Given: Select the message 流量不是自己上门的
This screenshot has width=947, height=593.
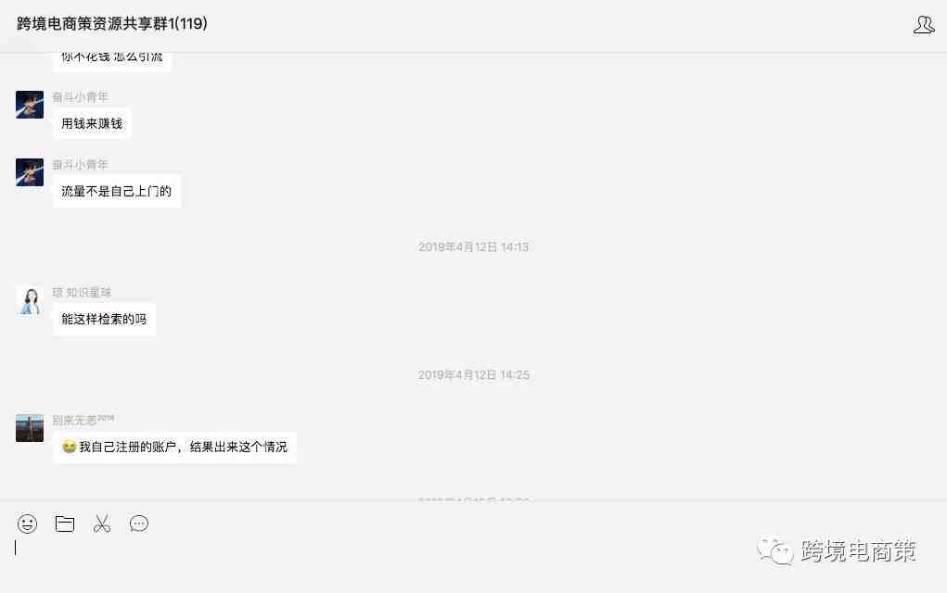Looking at the screenshot, I should [117, 191].
